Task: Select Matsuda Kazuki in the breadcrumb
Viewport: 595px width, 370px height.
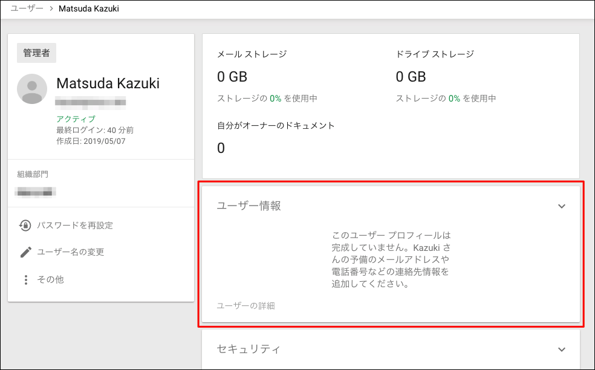Action: click(89, 8)
